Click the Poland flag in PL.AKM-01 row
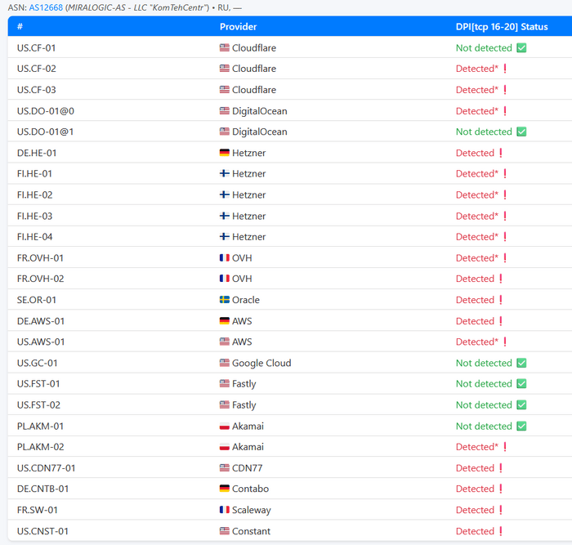 pyautogui.click(x=225, y=427)
